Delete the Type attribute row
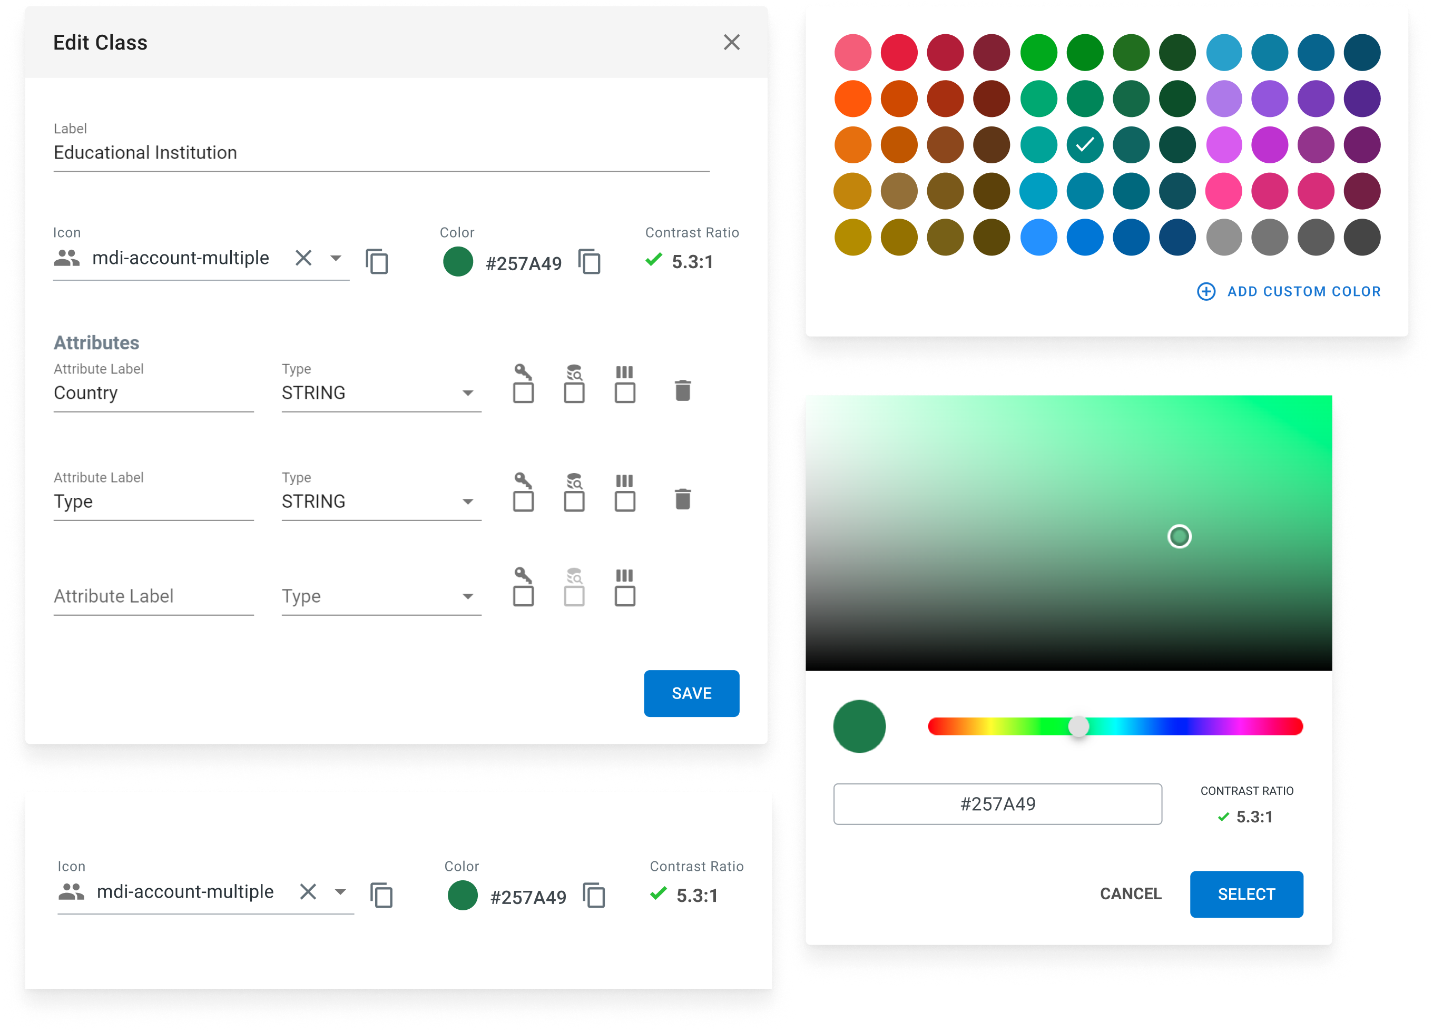Image resolution: width=1433 pixels, height=1032 pixels. pyautogui.click(x=682, y=499)
